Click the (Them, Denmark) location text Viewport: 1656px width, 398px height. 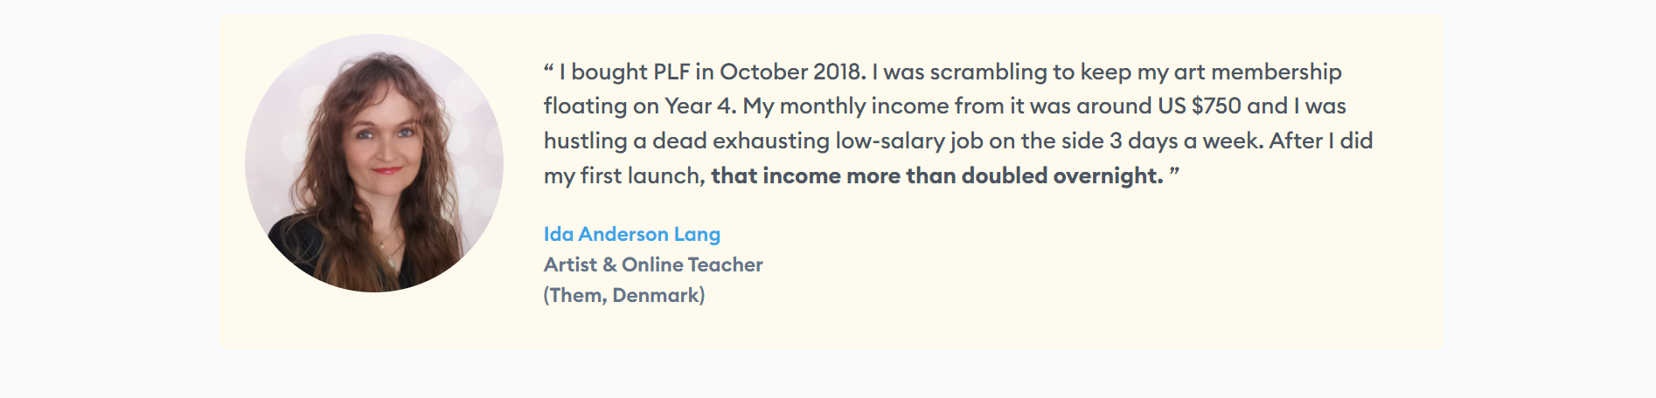[x=624, y=295]
